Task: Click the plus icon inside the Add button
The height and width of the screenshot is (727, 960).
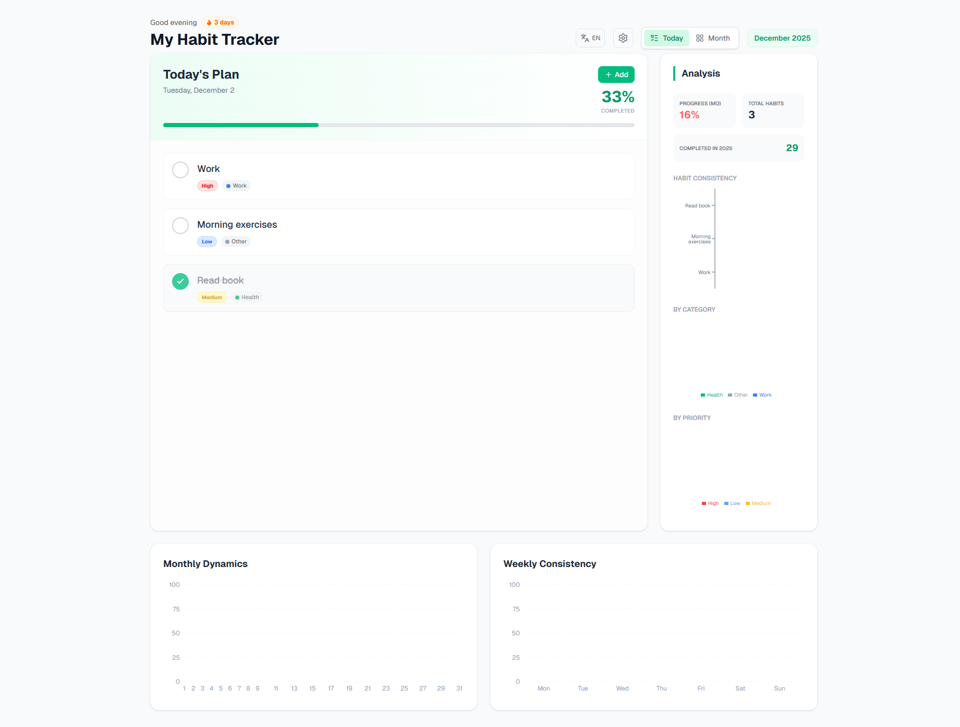Action: pyautogui.click(x=607, y=75)
